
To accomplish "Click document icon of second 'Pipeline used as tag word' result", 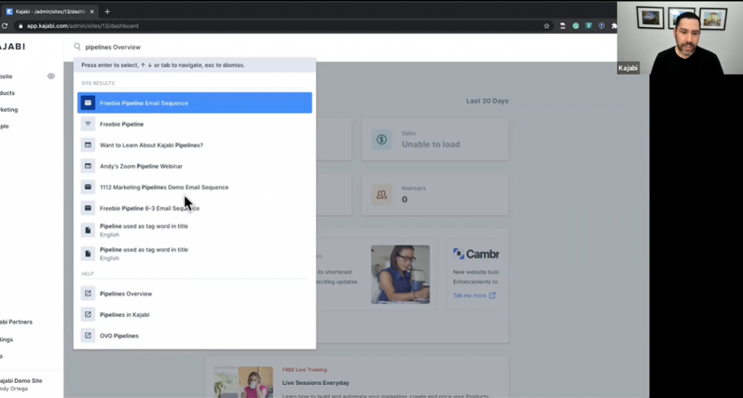I will [88, 253].
